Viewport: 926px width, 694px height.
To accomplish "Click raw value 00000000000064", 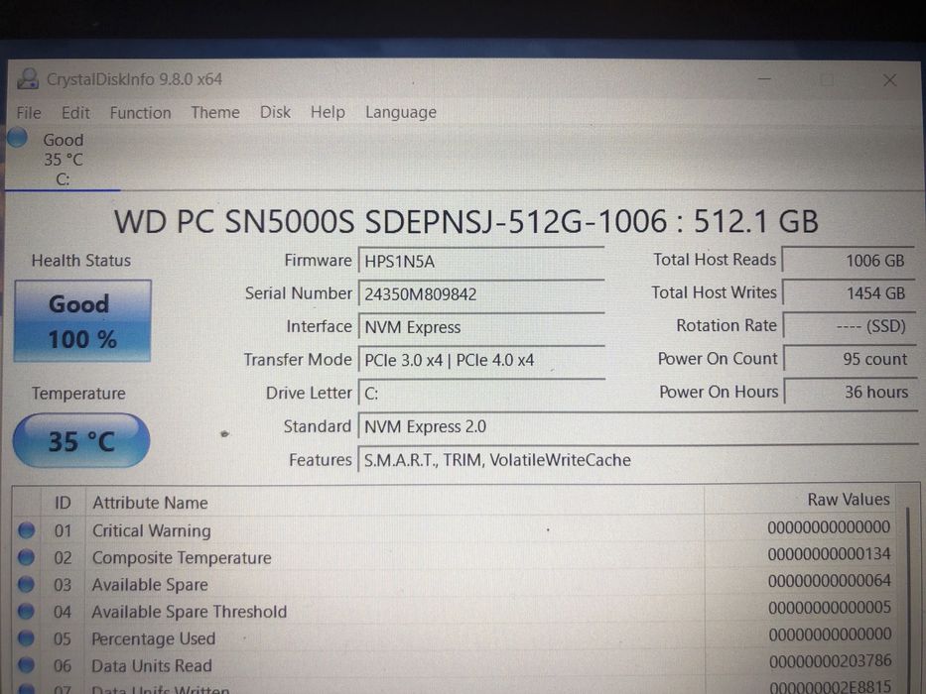I will (829, 581).
